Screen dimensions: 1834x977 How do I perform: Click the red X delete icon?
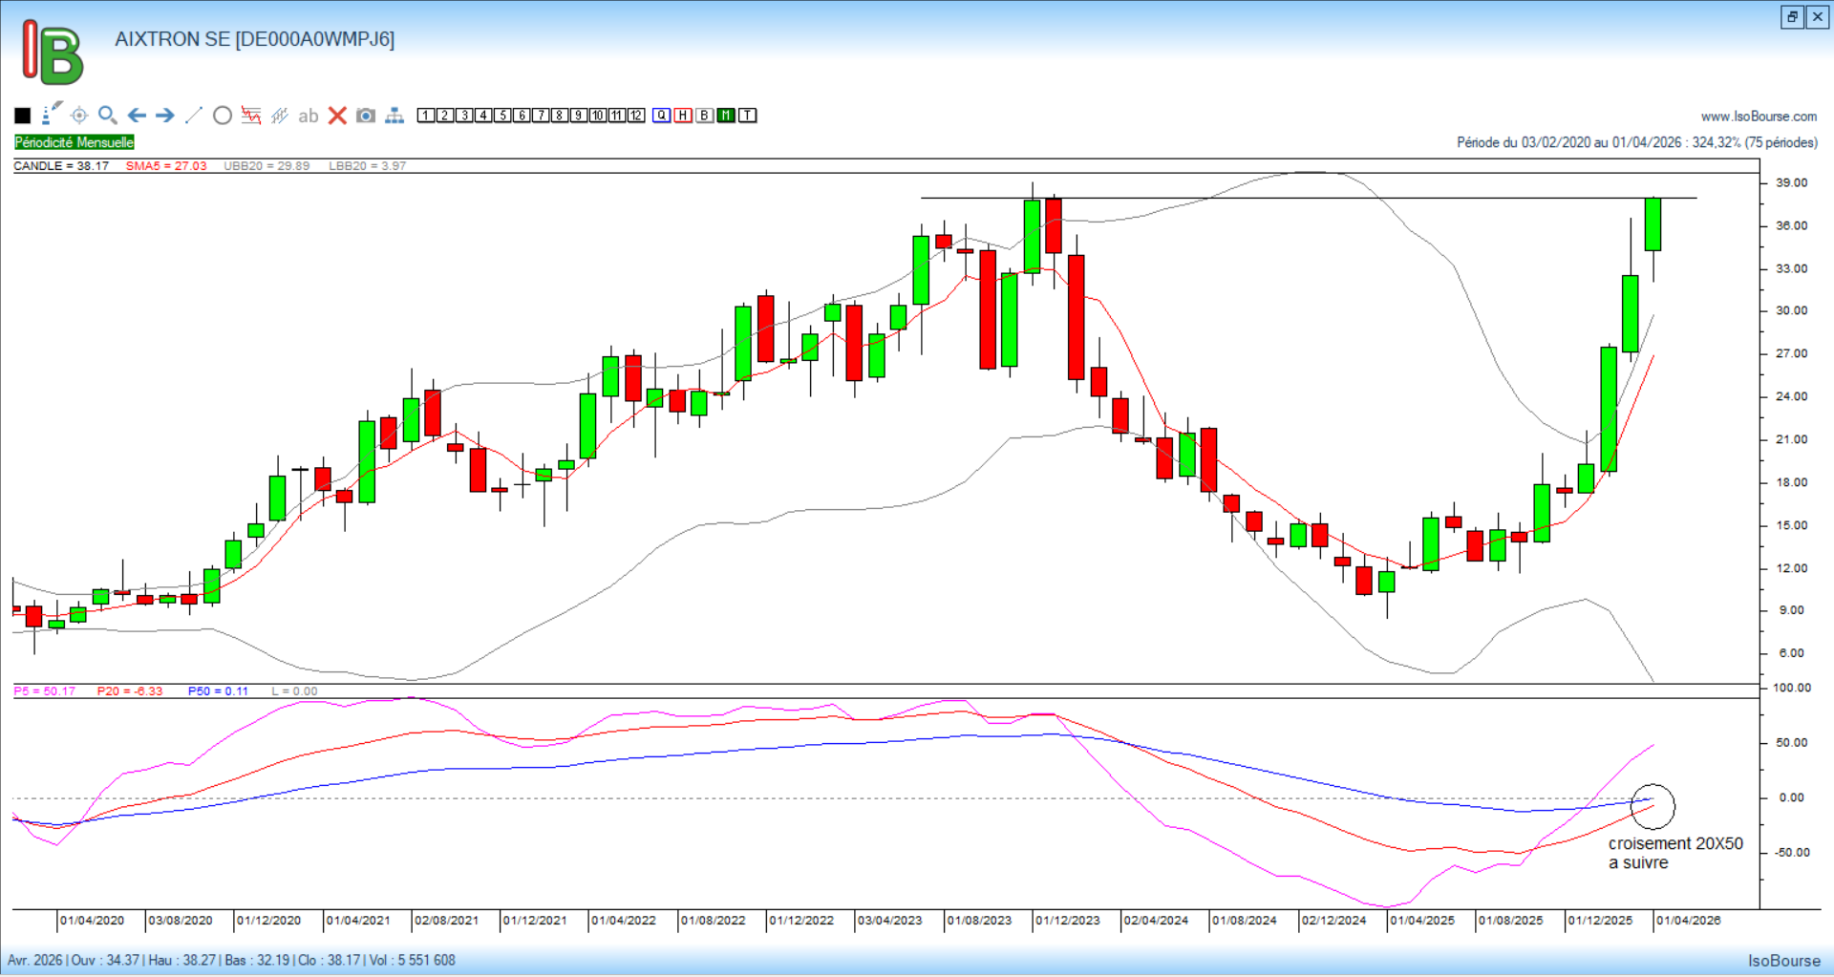pos(337,116)
